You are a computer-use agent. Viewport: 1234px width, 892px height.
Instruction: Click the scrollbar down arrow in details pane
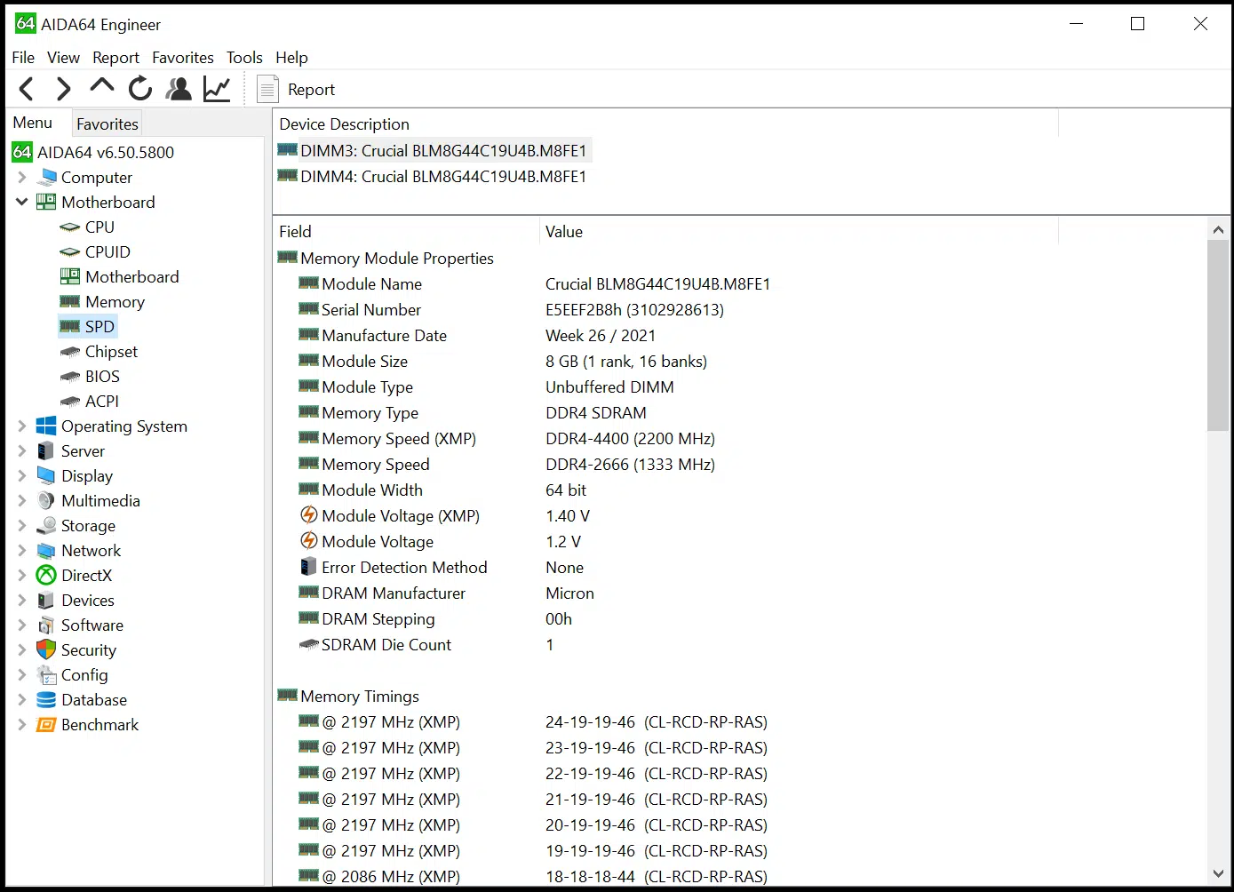tap(1218, 874)
